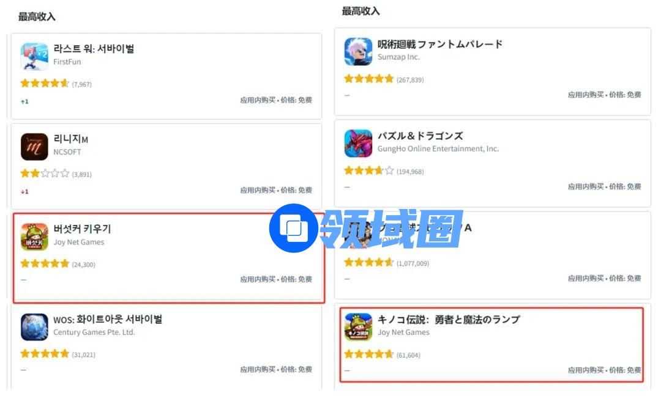Open Joy Net Games under 버섯커 키우기
Image resolution: width=661 pixels, height=396 pixels.
79,242
